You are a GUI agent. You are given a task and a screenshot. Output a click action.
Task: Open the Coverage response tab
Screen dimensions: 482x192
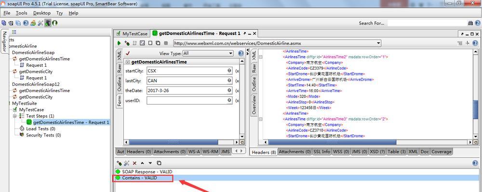(442, 152)
